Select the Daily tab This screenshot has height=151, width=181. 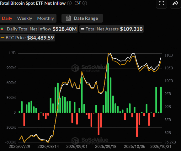[7, 18]
